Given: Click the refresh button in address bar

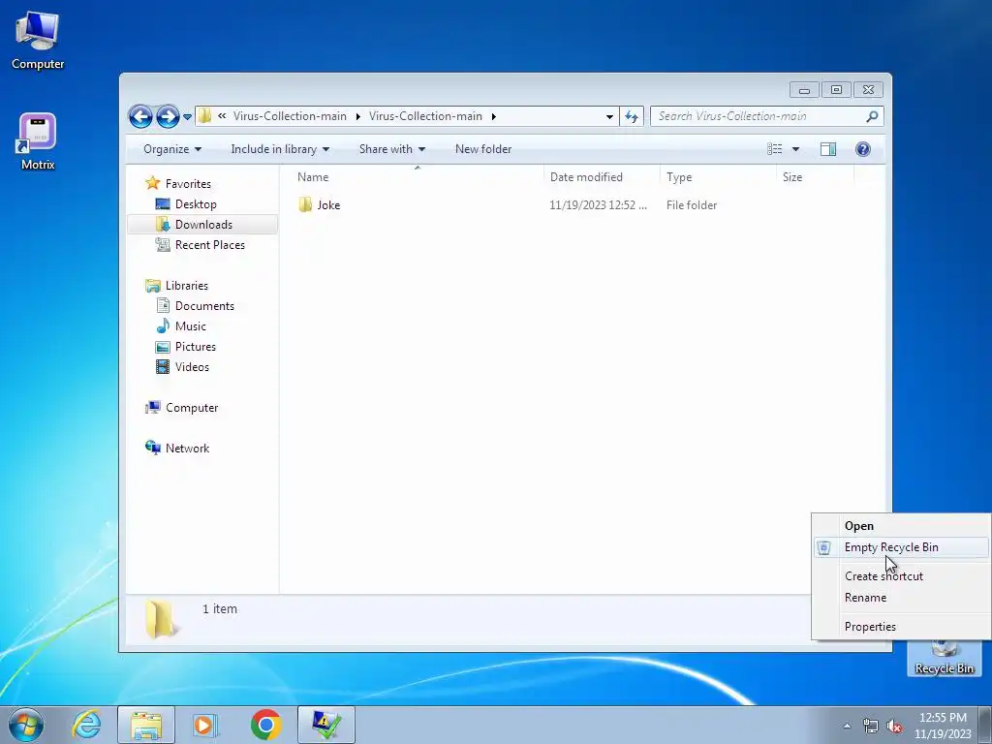Looking at the screenshot, I should pyautogui.click(x=632, y=116).
